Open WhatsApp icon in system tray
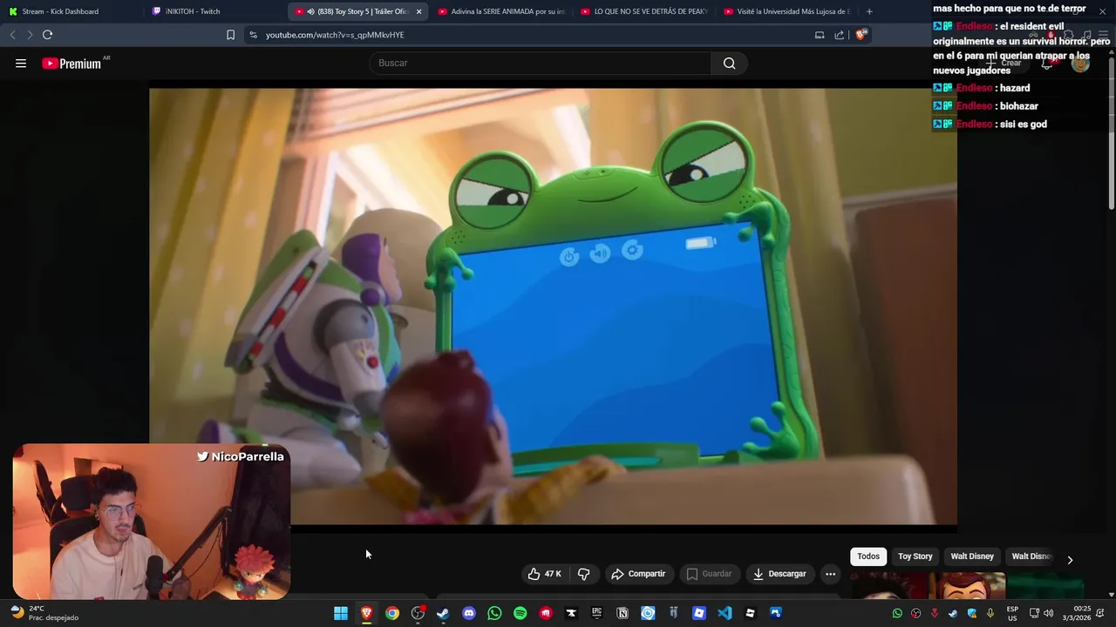Image resolution: width=1116 pixels, height=627 pixels. click(x=897, y=613)
